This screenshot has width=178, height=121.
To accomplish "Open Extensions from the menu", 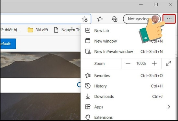I will [x=128, y=117].
